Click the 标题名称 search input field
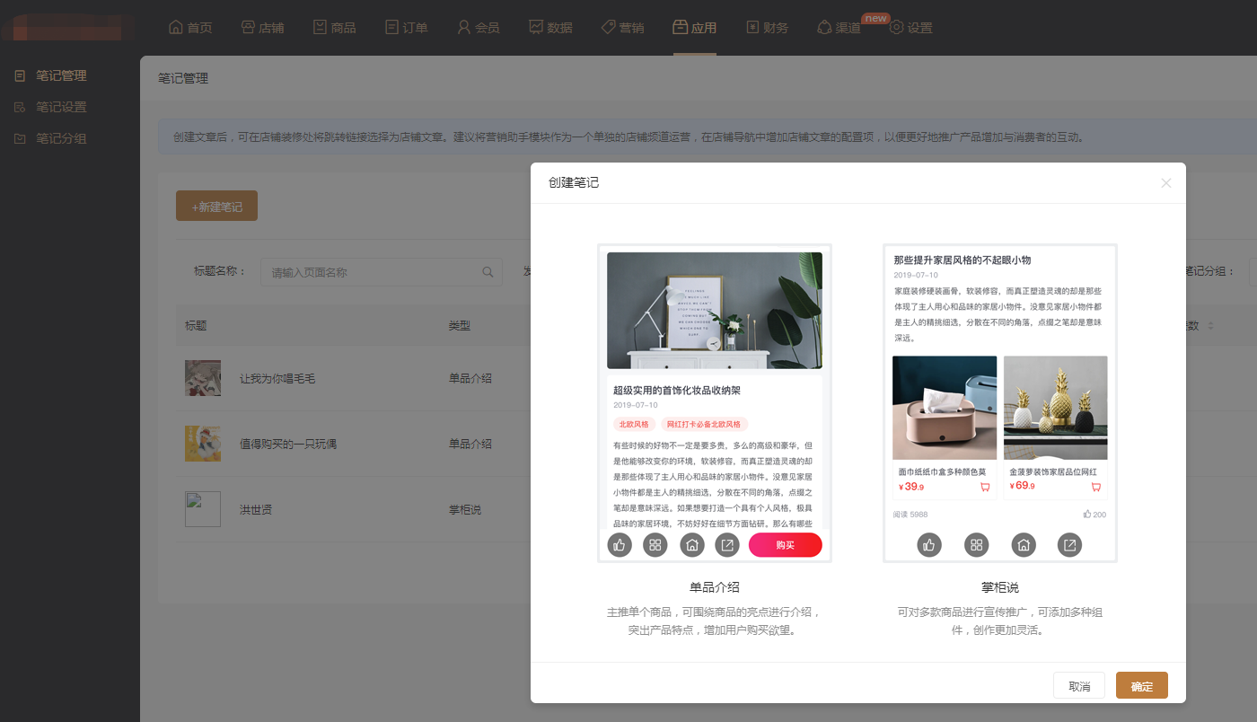 coord(373,272)
